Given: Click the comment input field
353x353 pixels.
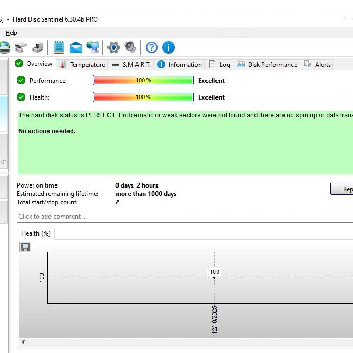Looking at the screenshot, I should (184, 217).
